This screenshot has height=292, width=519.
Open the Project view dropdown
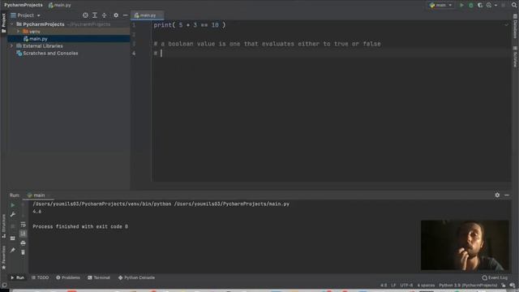point(25,15)
